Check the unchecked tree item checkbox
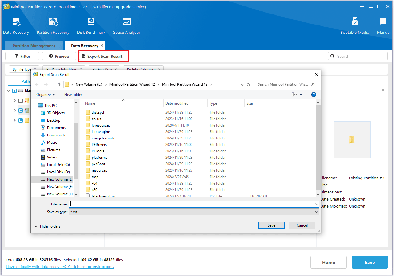Image resolution: width=395 pixels, height=277 pixels. tap(21, 101)
